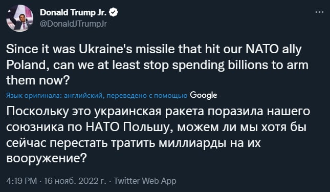Open the Twitter Web App source link

tap(145, 181)
